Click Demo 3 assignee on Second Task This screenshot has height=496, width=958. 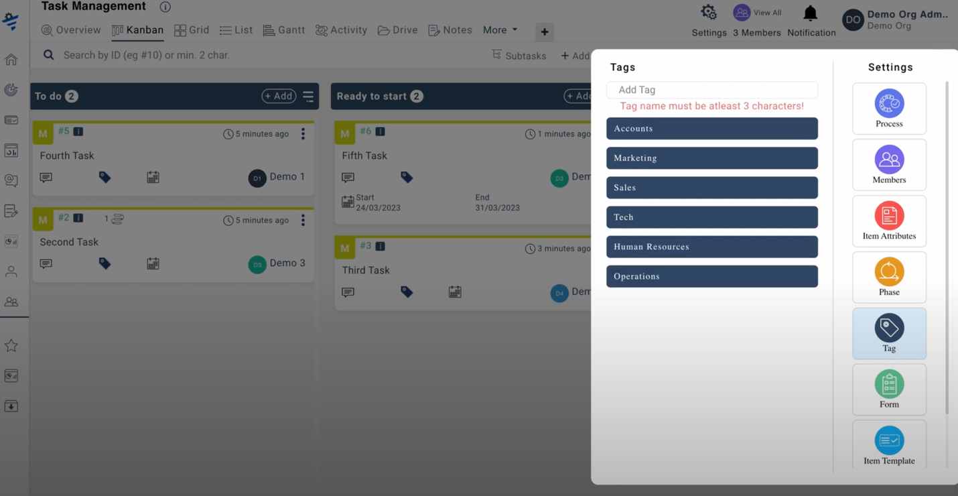coord(277,263)
